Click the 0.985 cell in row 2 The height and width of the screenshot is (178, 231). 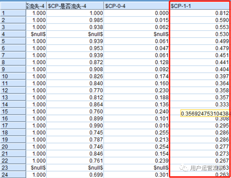click(x=75, y=20)
